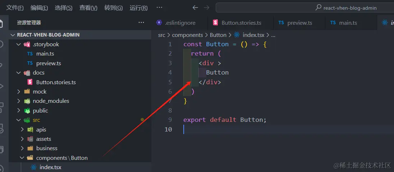Click the mock folder icon
This screenshot has width=394, height=172.
(27, 92)
